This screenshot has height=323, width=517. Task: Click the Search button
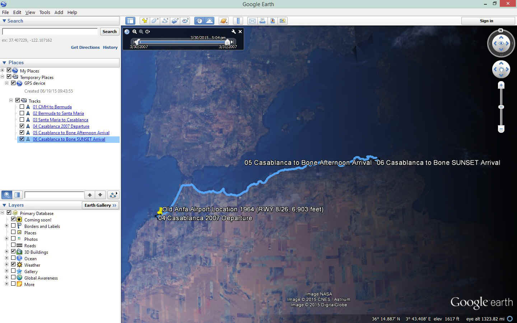click(x=110, y=32)
